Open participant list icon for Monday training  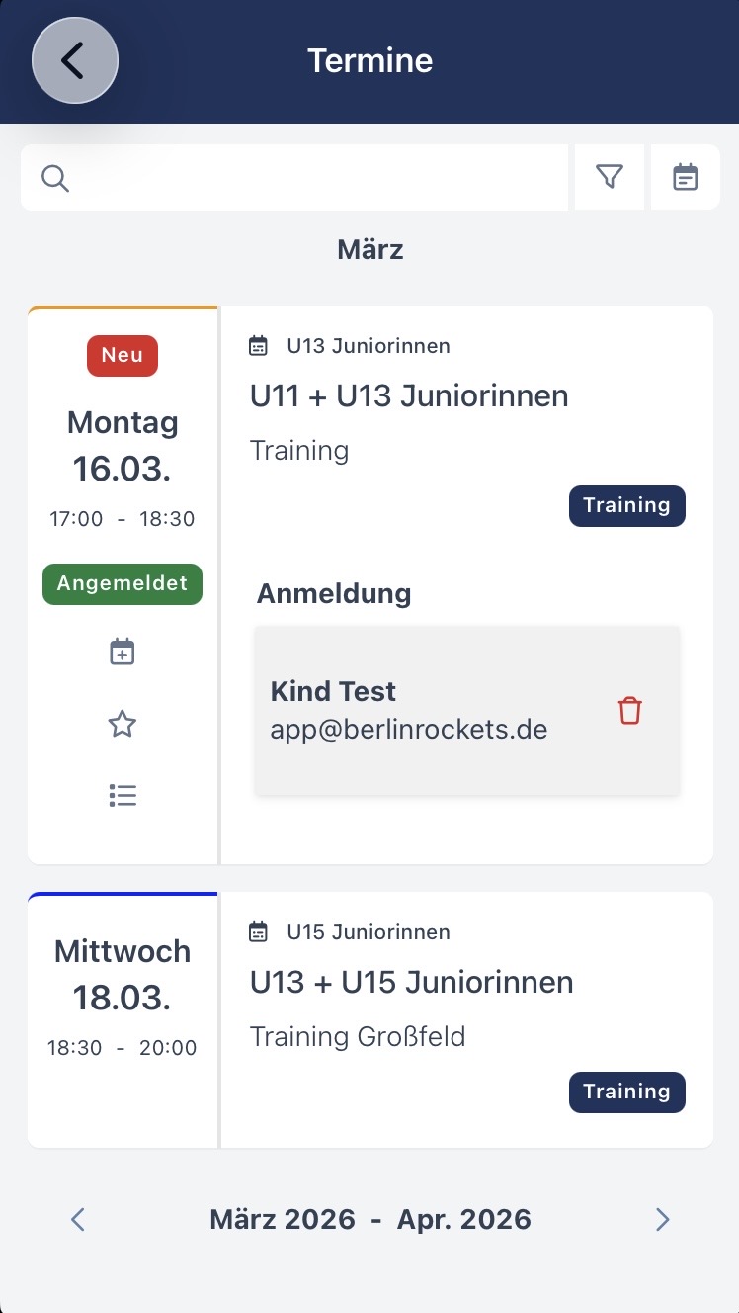[x=122, y=795]
